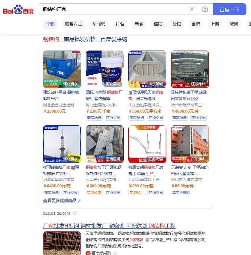Open the 云南昆明 steel plates thumbnail
The height and width of the screenshot is (255, 251).
(x=105, y=144)
